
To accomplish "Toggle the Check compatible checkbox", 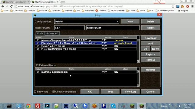I will [x=54, y=91].
